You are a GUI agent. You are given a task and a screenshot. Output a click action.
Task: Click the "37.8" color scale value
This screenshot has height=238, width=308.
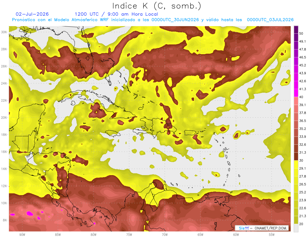pos(303,113)
